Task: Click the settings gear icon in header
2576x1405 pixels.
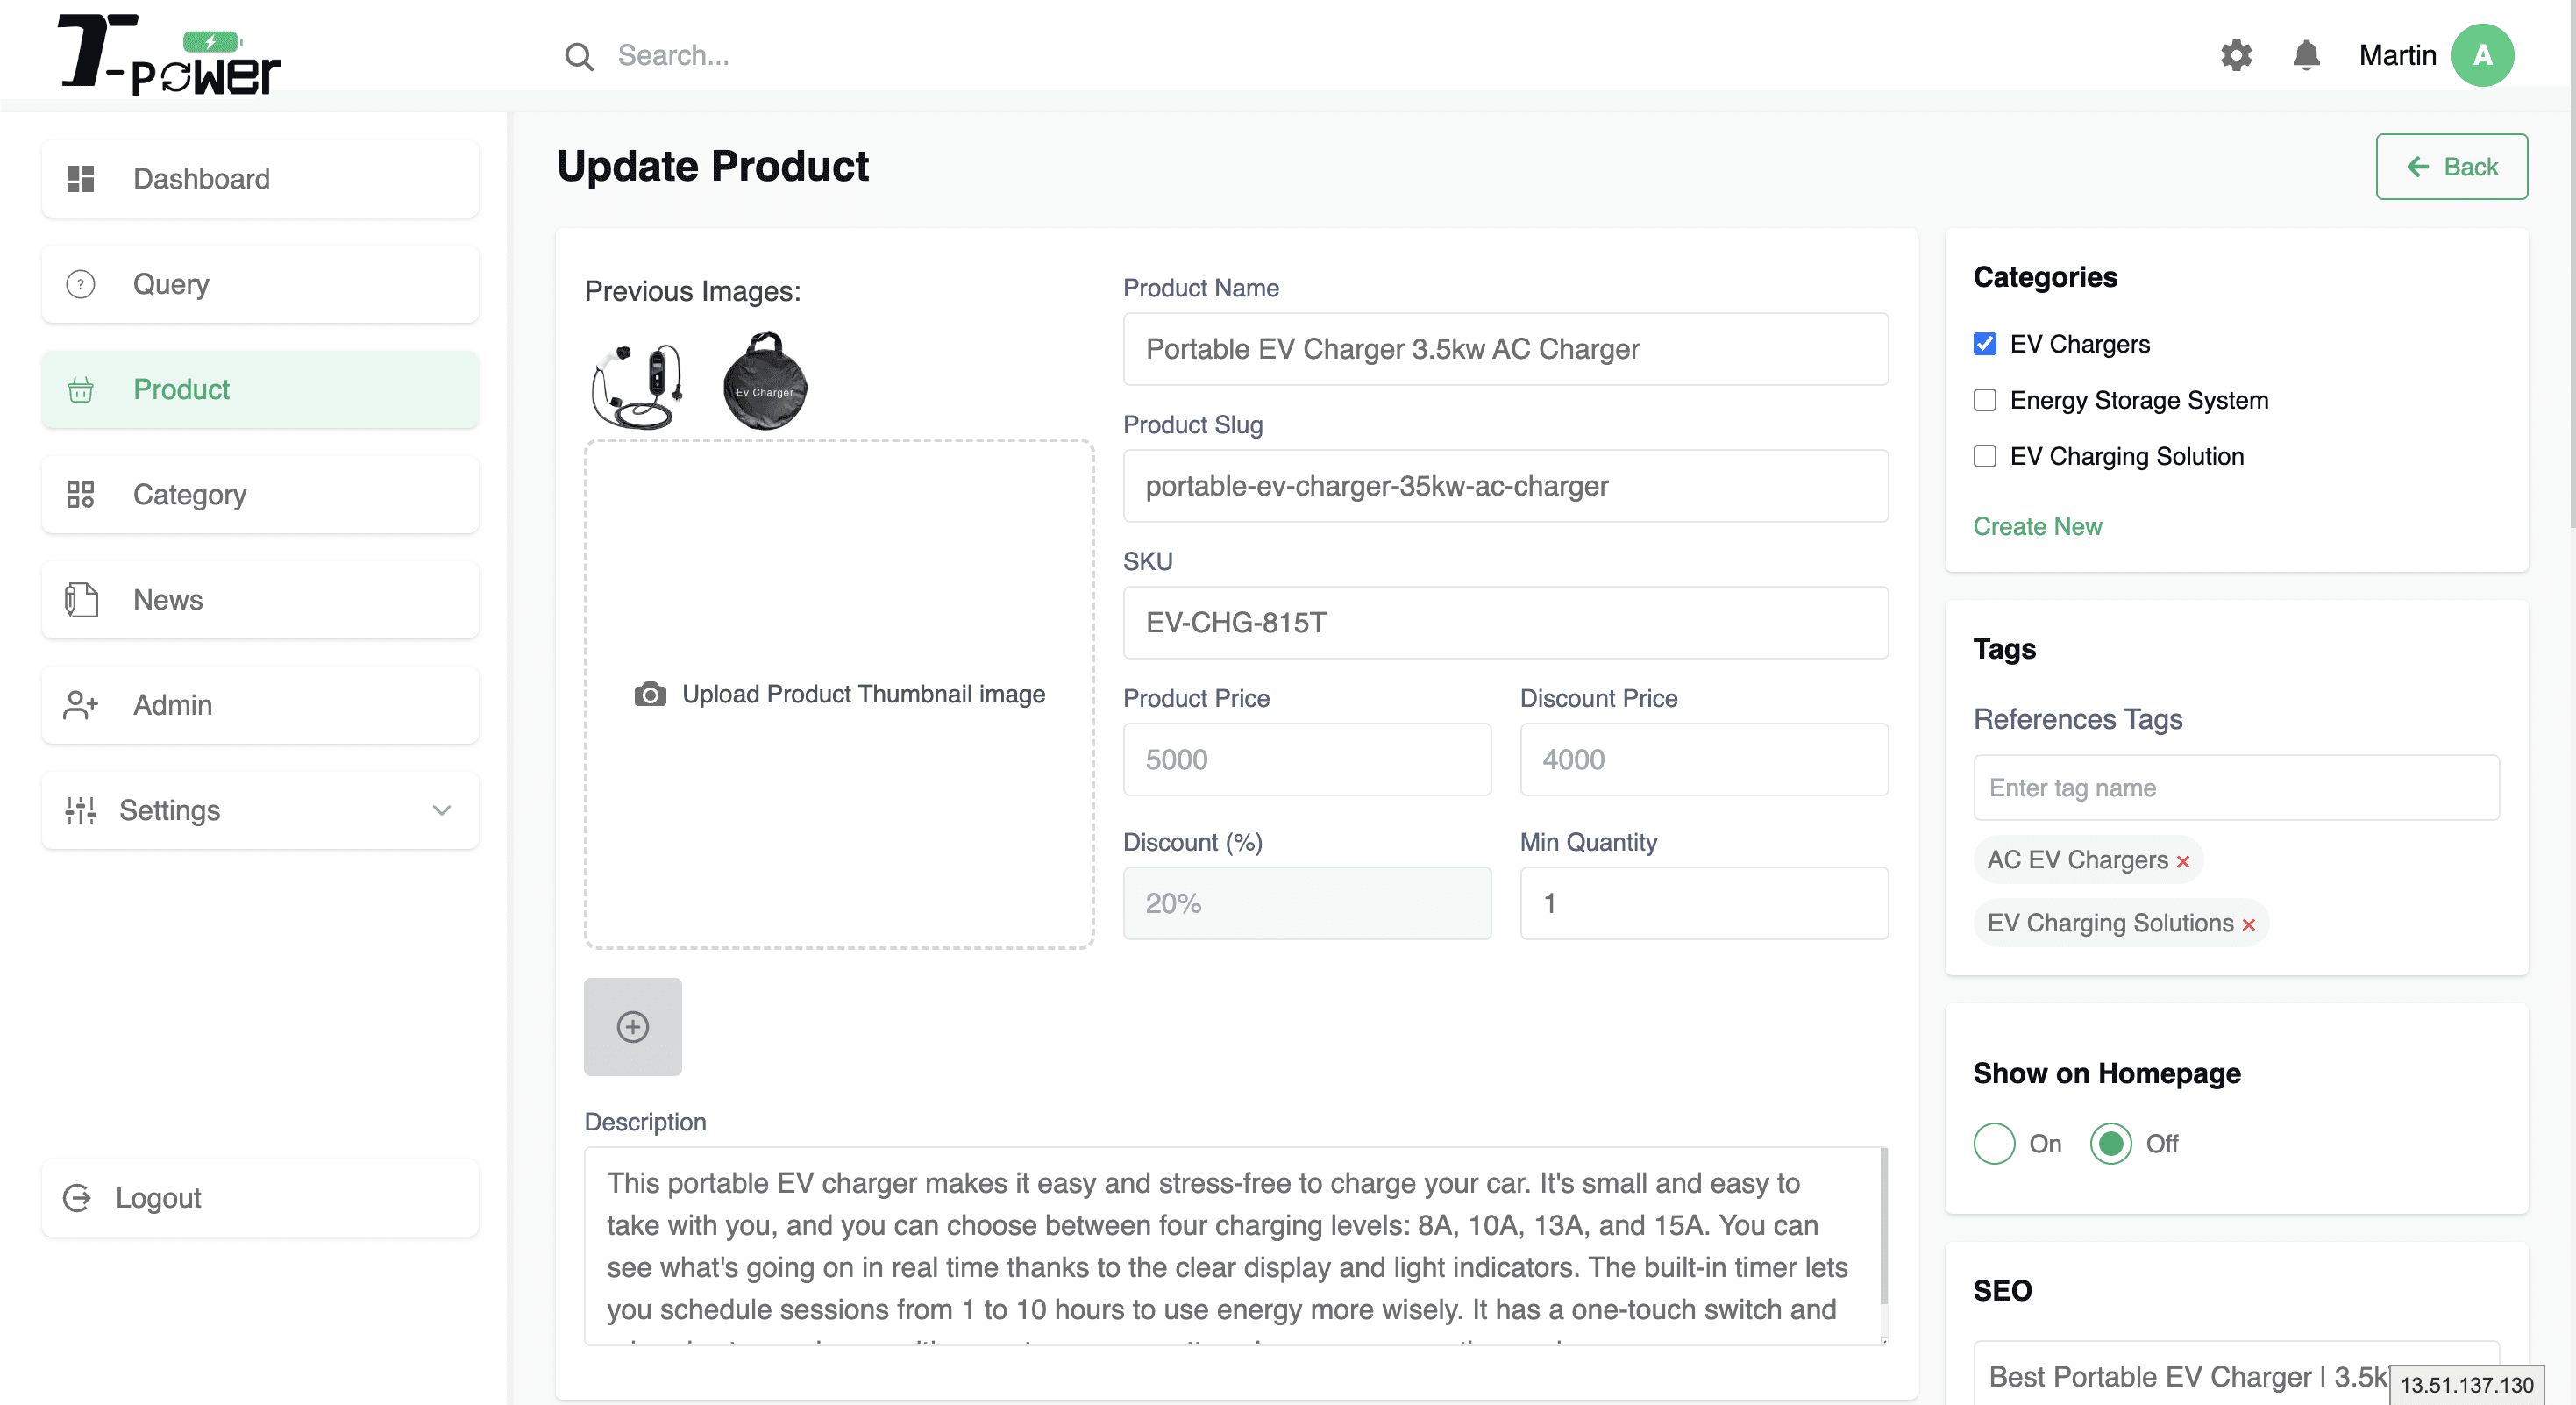Action: 2236,55
